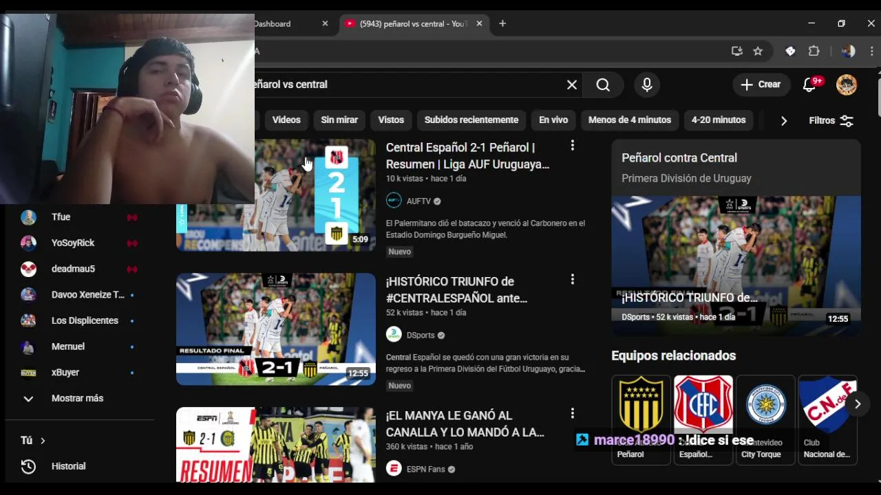
Task: Open the ¡HISTÓRICO TRIUNFO de #CENTRALESPAÑOL title
Action: point(457,290)
